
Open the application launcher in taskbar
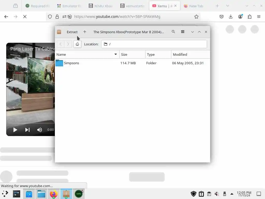[x=5, y=194]
